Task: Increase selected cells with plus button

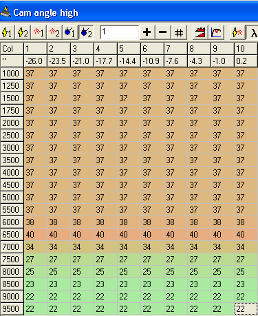Action: pyautogui.click(x=147, y=32)
